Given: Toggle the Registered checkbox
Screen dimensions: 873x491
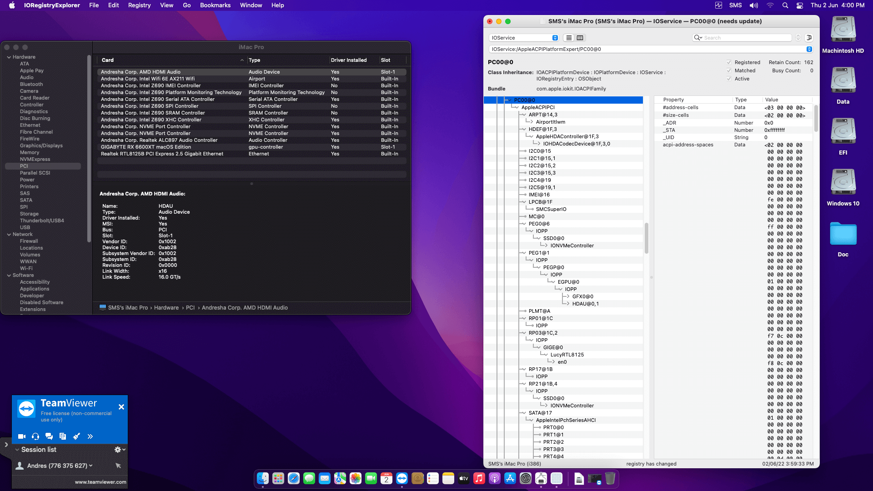Looking at the screenshot, I should tap(729, 62).
